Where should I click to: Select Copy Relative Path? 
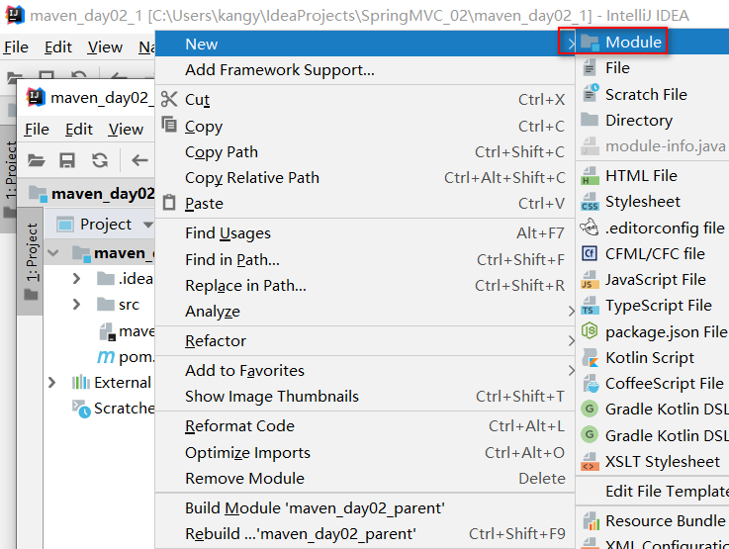click(x=365, y=178)
